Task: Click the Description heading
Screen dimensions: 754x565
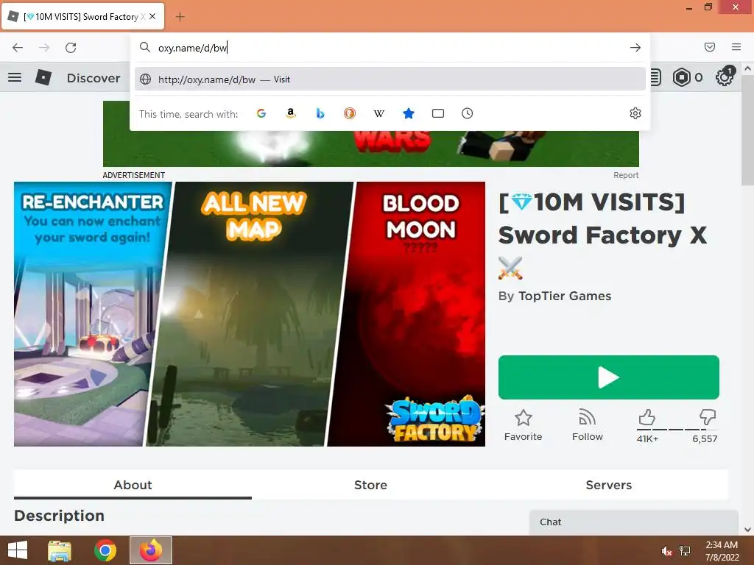Action: (59, 516)
